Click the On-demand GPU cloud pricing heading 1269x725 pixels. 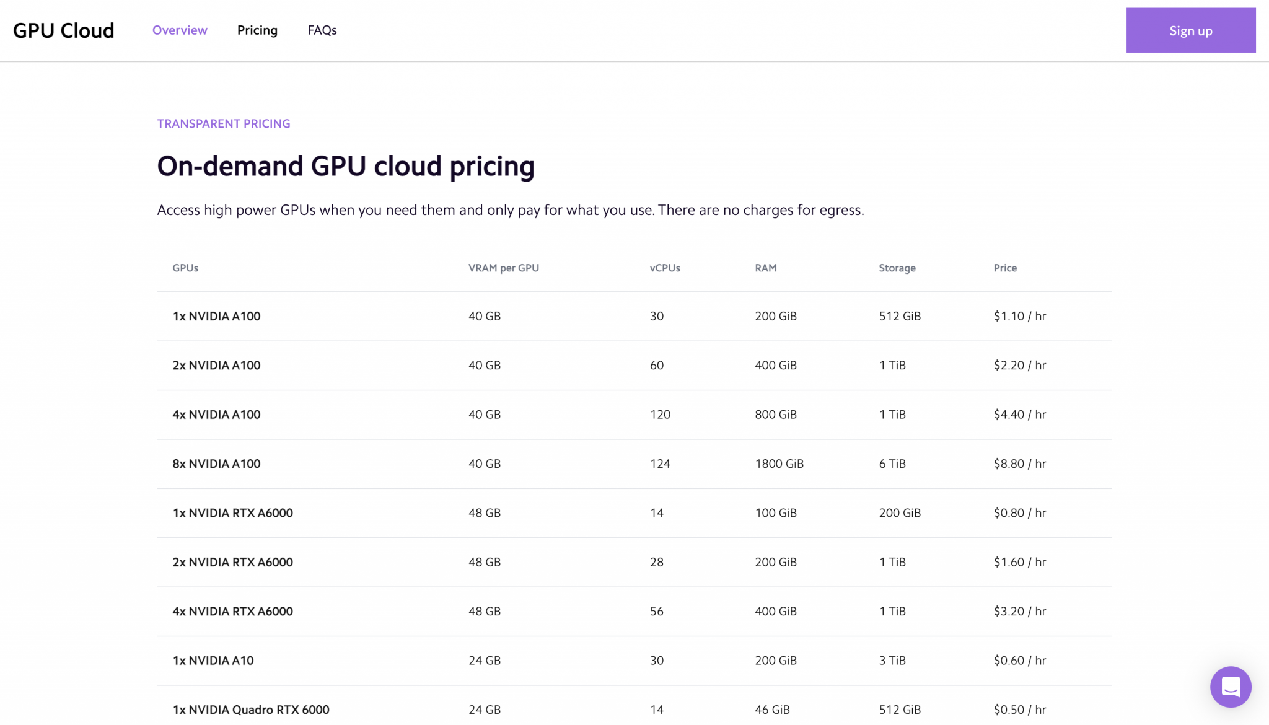click(346, 166)
